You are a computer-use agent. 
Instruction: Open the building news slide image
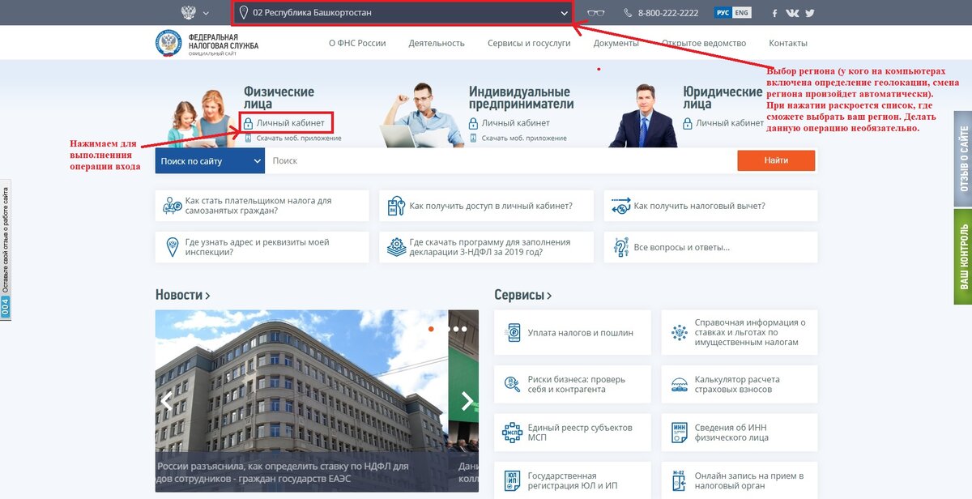301,401
